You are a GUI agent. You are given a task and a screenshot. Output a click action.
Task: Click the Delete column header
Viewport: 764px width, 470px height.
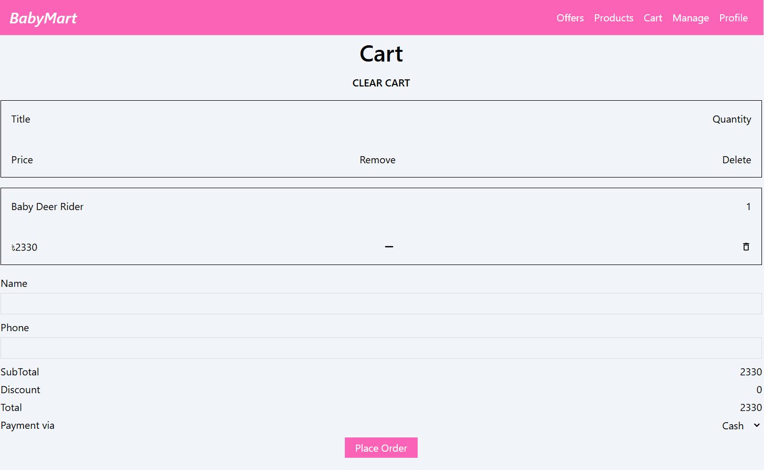tap(736, 160)
